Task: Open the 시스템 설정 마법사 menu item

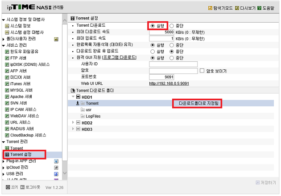Action: (x=27, y=32)
